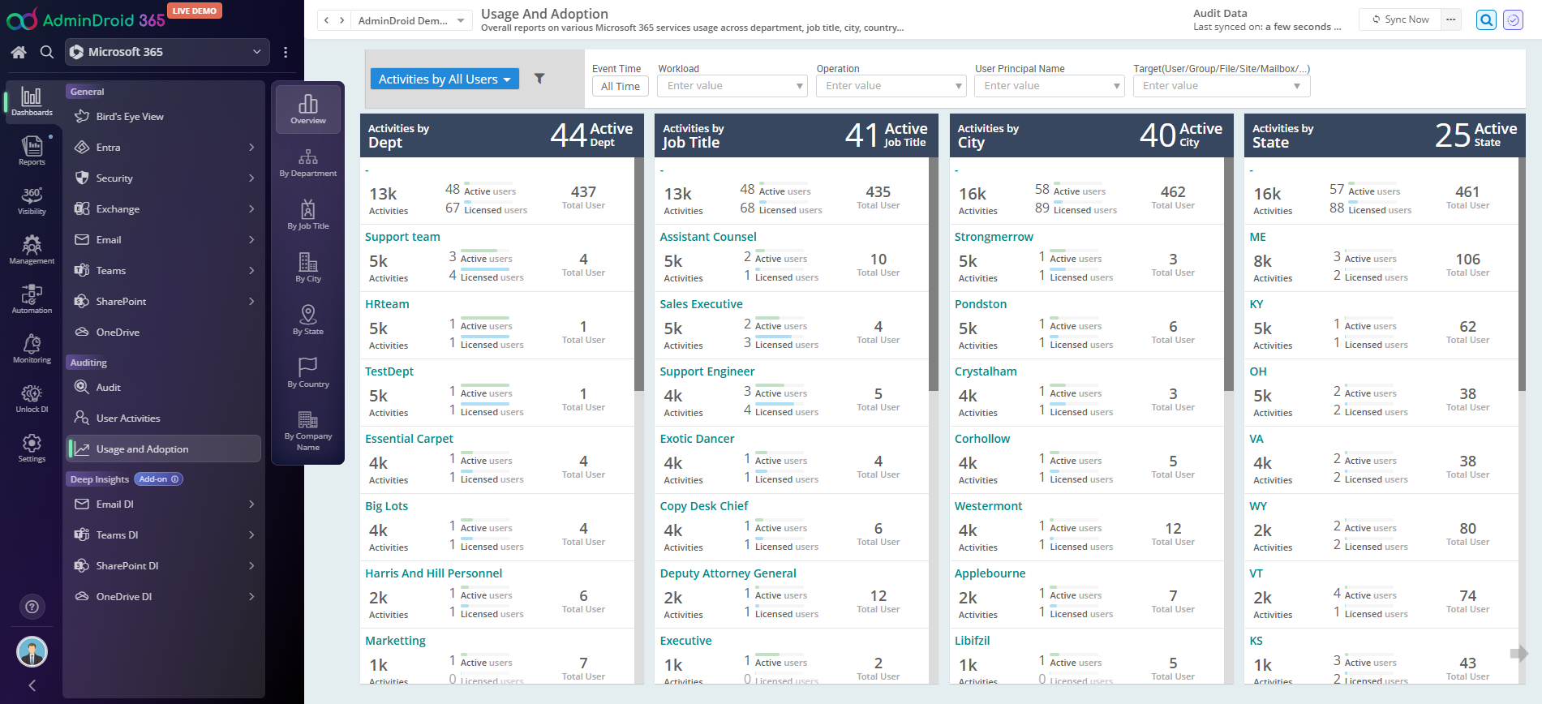Open User Activities in Auditing
This screenshot has height=704, width=1542.
[x=164, y=419]
